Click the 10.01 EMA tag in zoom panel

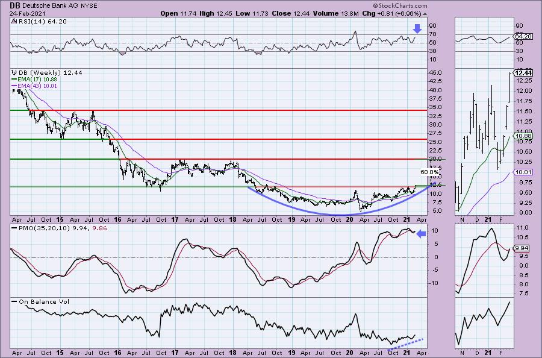[523, 172]
